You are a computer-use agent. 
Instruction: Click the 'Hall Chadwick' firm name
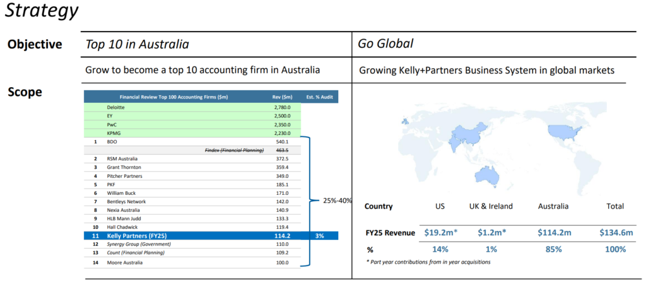pyautogui.click(x=122, y=227)
